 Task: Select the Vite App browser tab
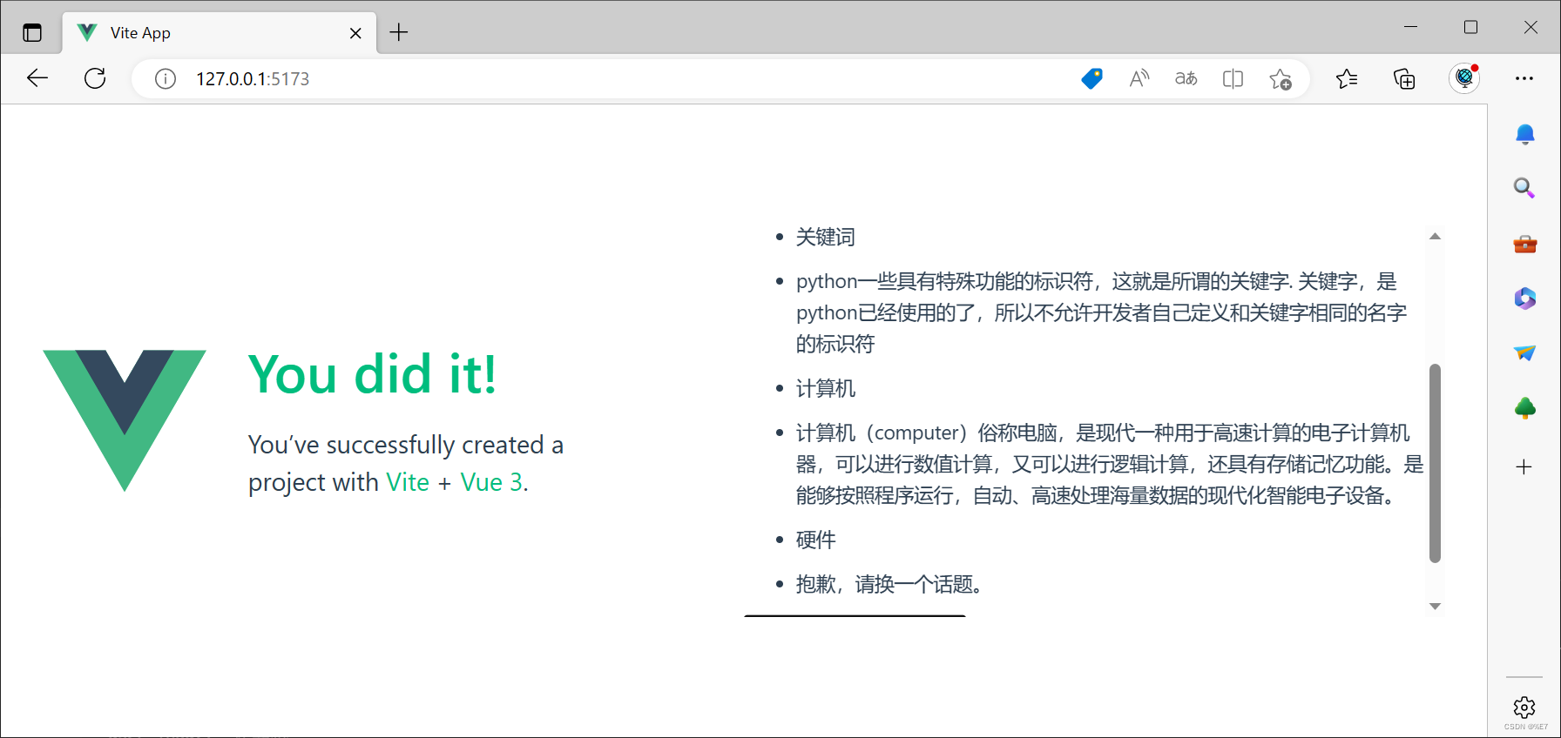[220, 33]
